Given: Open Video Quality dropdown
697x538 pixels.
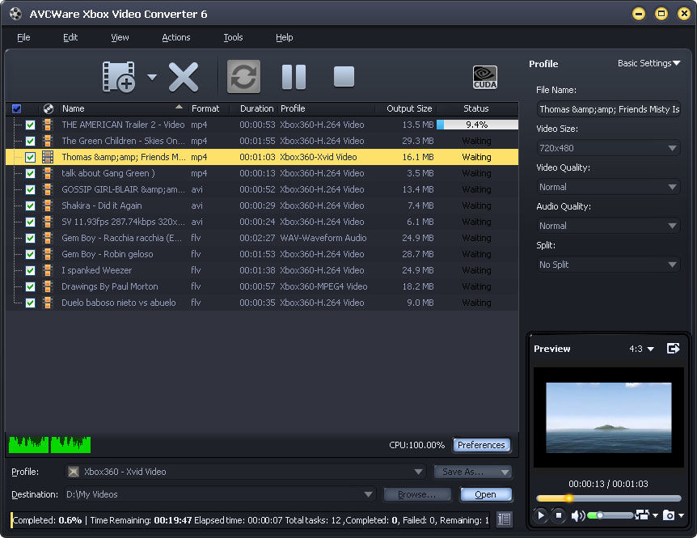Looking at the screenshot, I should [x=608, y=187].
